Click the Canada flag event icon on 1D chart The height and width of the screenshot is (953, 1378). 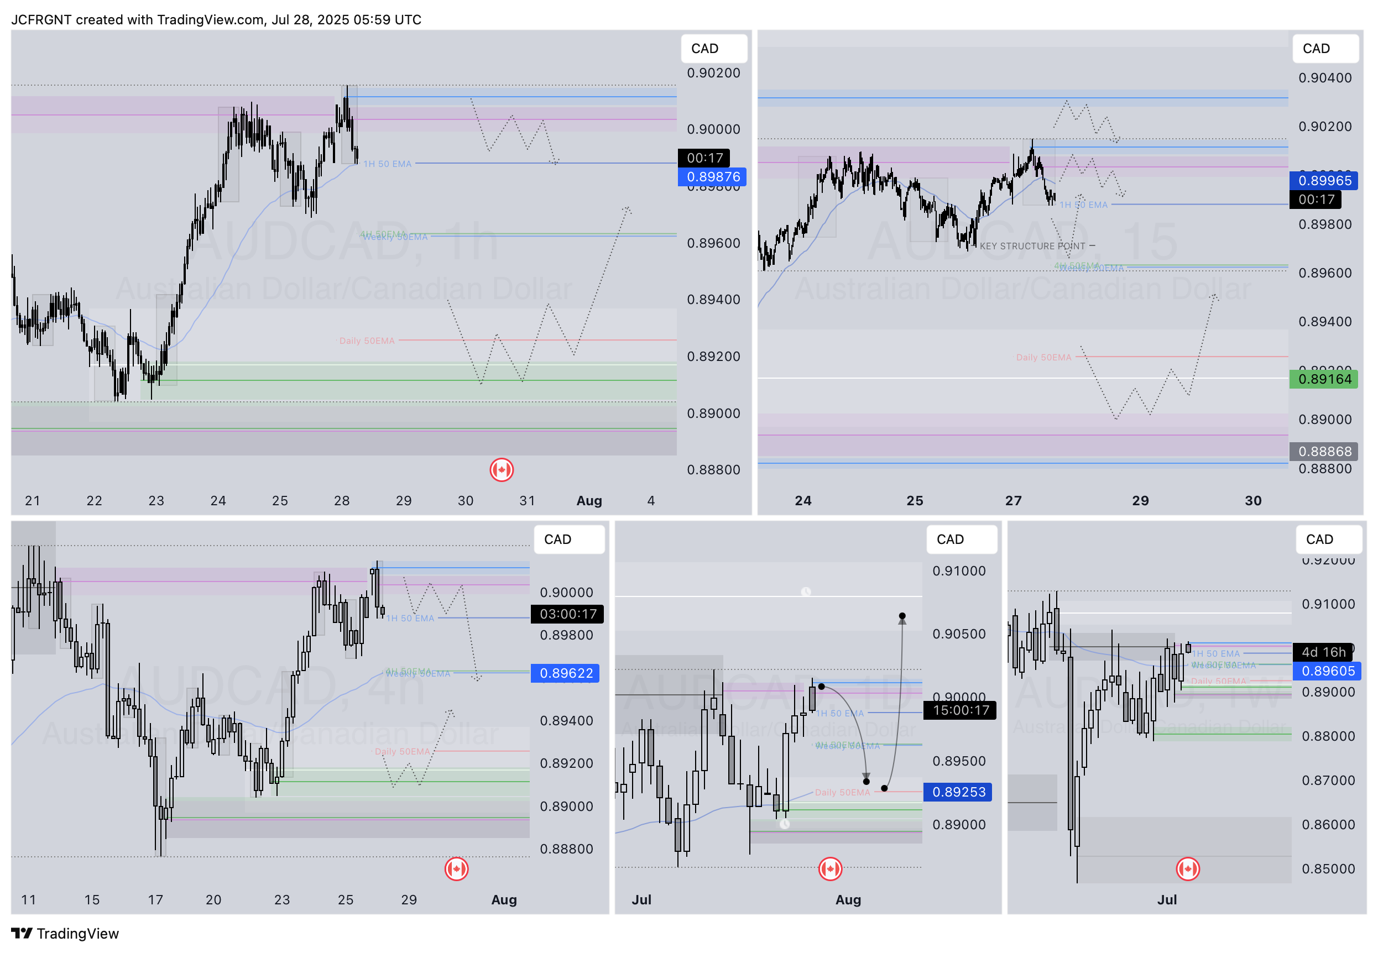830,869
